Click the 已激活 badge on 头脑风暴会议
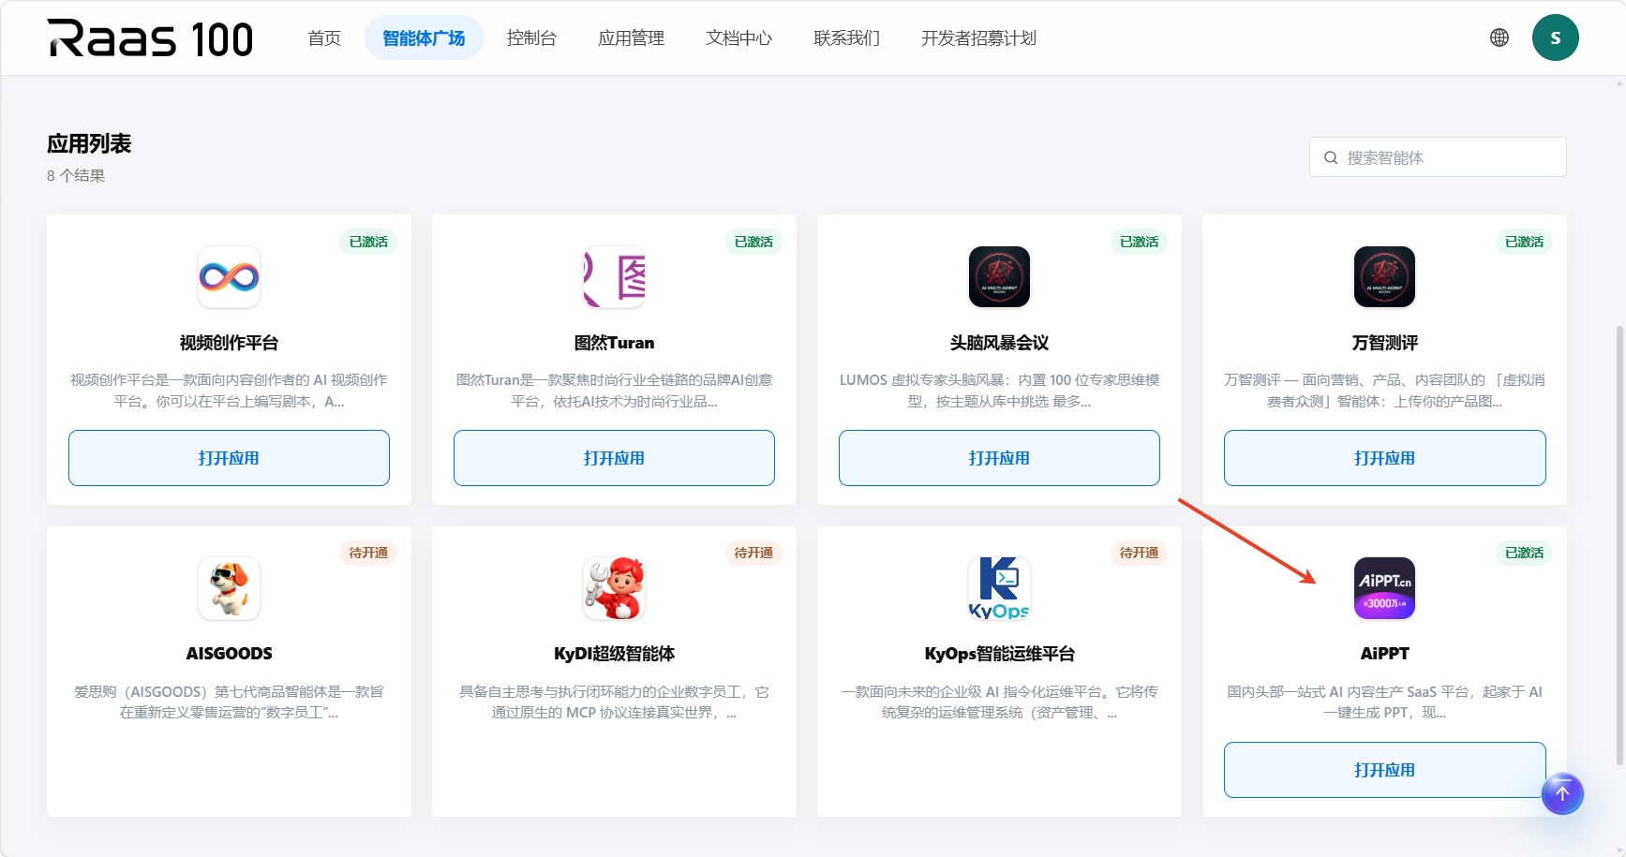 (x=1139, y=242)
